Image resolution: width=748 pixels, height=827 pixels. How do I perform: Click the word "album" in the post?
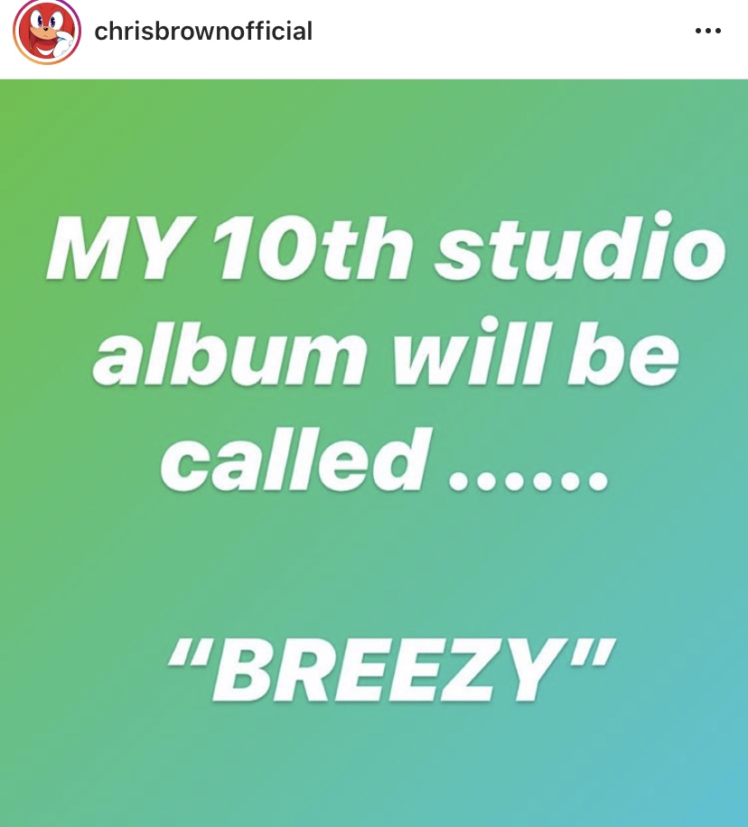230,352
